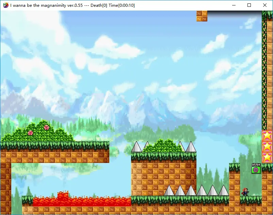Click leftmost spike on raised grass platform
The image size is (273, 215).
coord(136,147)
